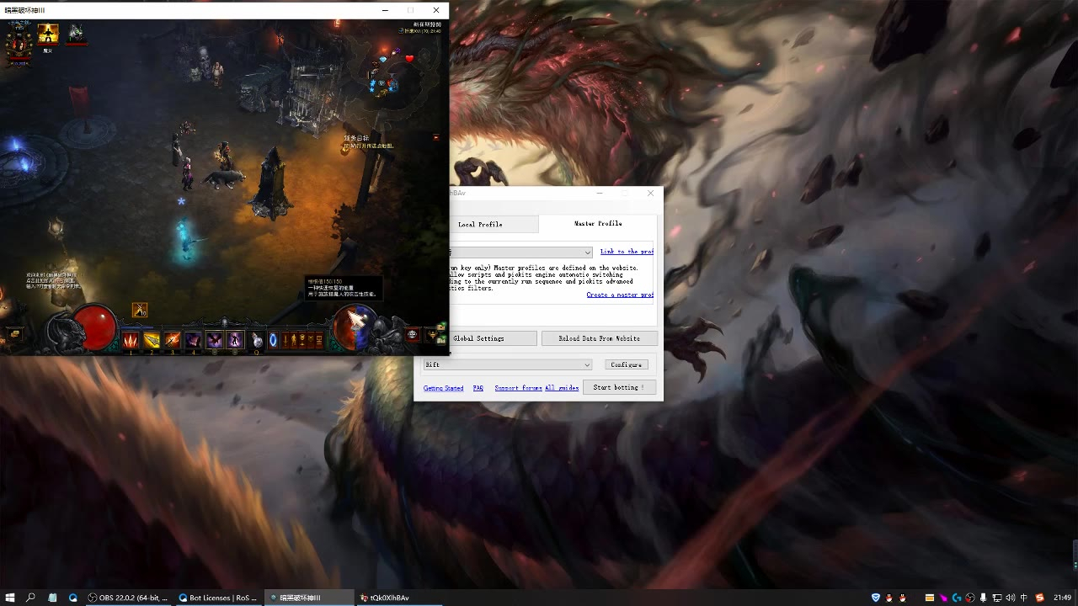This screenshot has width=1078, height=606.
Task: Activate skill slot 3 with orange sword icon
Action: 173,340
